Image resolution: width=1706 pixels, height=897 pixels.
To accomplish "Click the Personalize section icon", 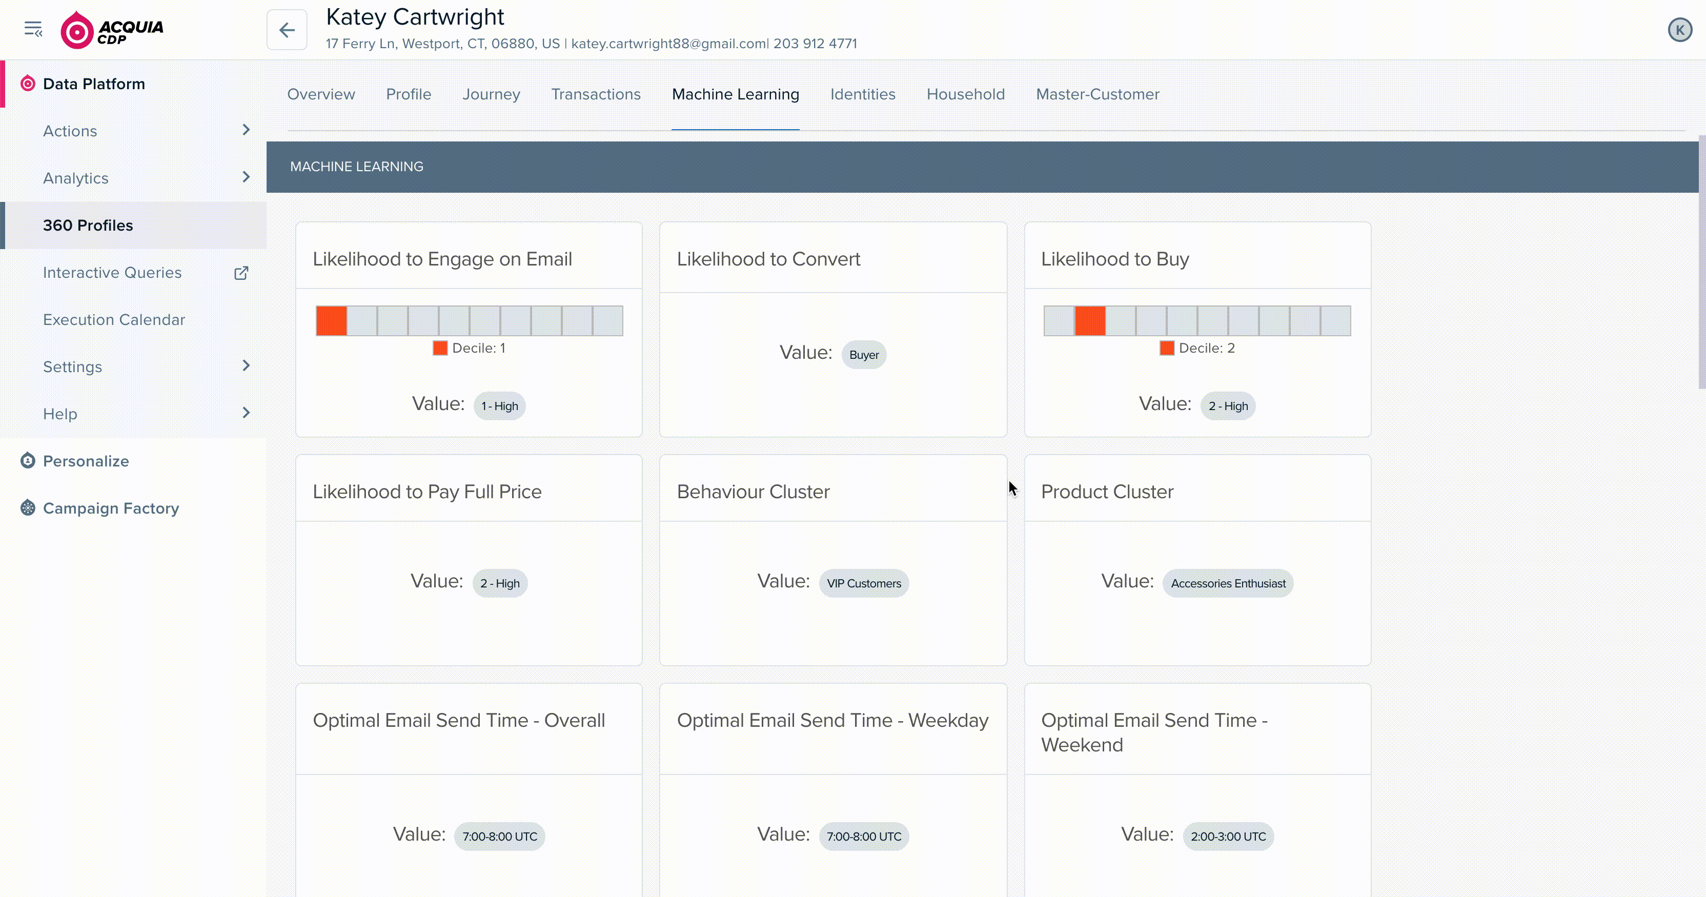I will pos(27,460).
